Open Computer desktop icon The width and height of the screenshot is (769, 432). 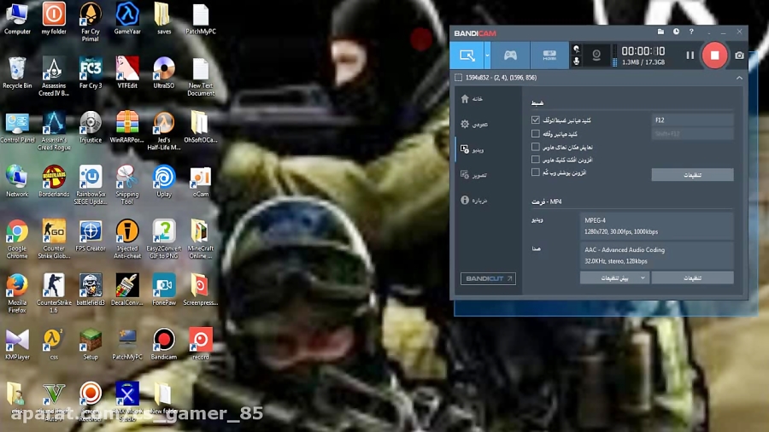coord(17,19)
